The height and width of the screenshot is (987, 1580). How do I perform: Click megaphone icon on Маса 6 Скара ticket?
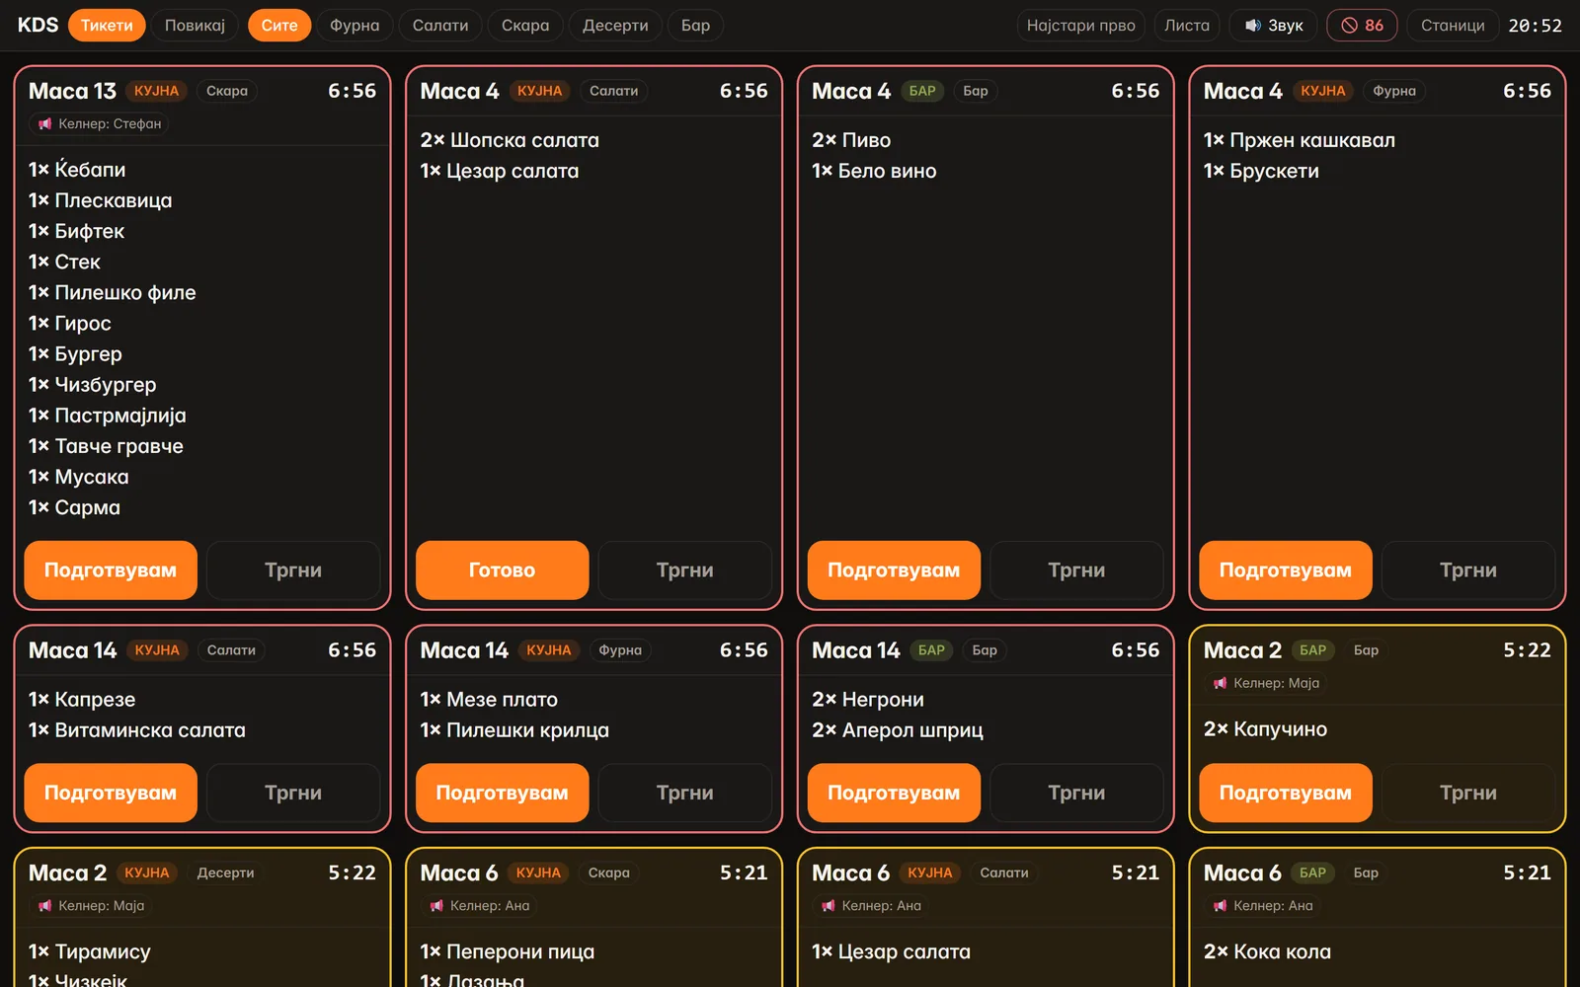pyautogui.click(x=436, y=905)
